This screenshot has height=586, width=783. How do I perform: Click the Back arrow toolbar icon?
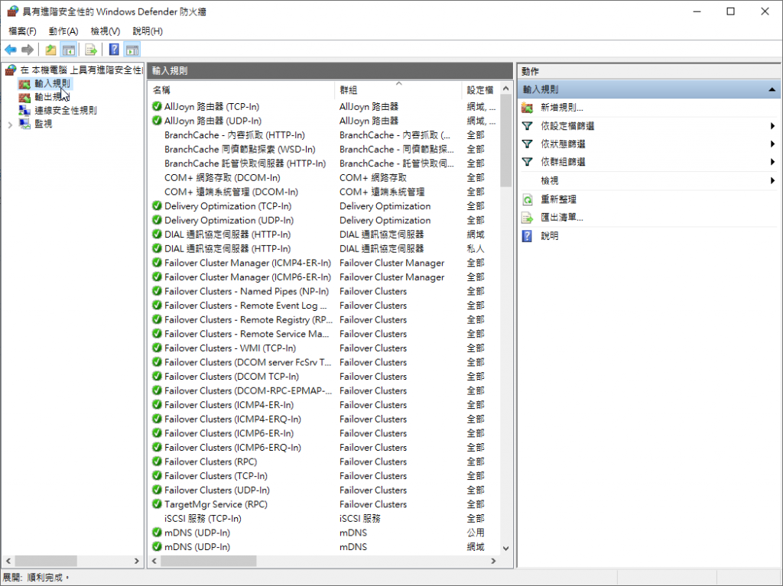pyautogui.click(x=11, y=50)
